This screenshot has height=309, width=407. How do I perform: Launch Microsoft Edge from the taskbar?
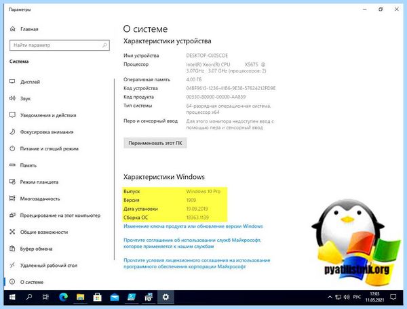(63, 297)
